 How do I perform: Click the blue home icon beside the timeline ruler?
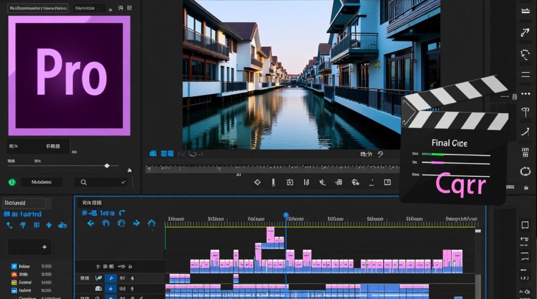coord(151,223)
